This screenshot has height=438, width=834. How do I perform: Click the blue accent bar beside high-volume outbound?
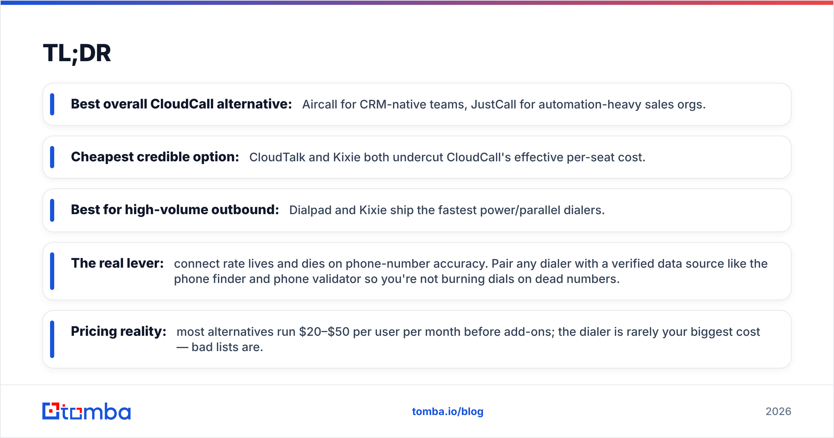click(52, 210)
